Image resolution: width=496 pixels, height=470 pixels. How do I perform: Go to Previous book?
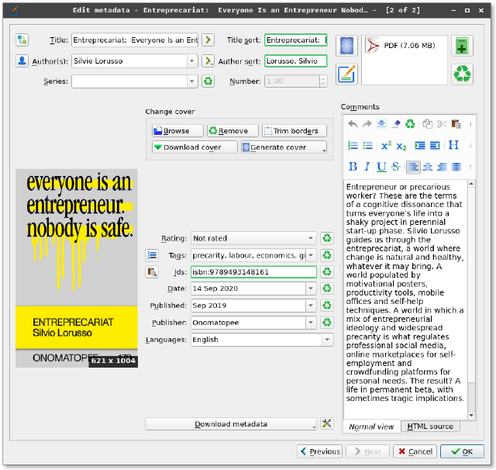click(x=320, y=451)
